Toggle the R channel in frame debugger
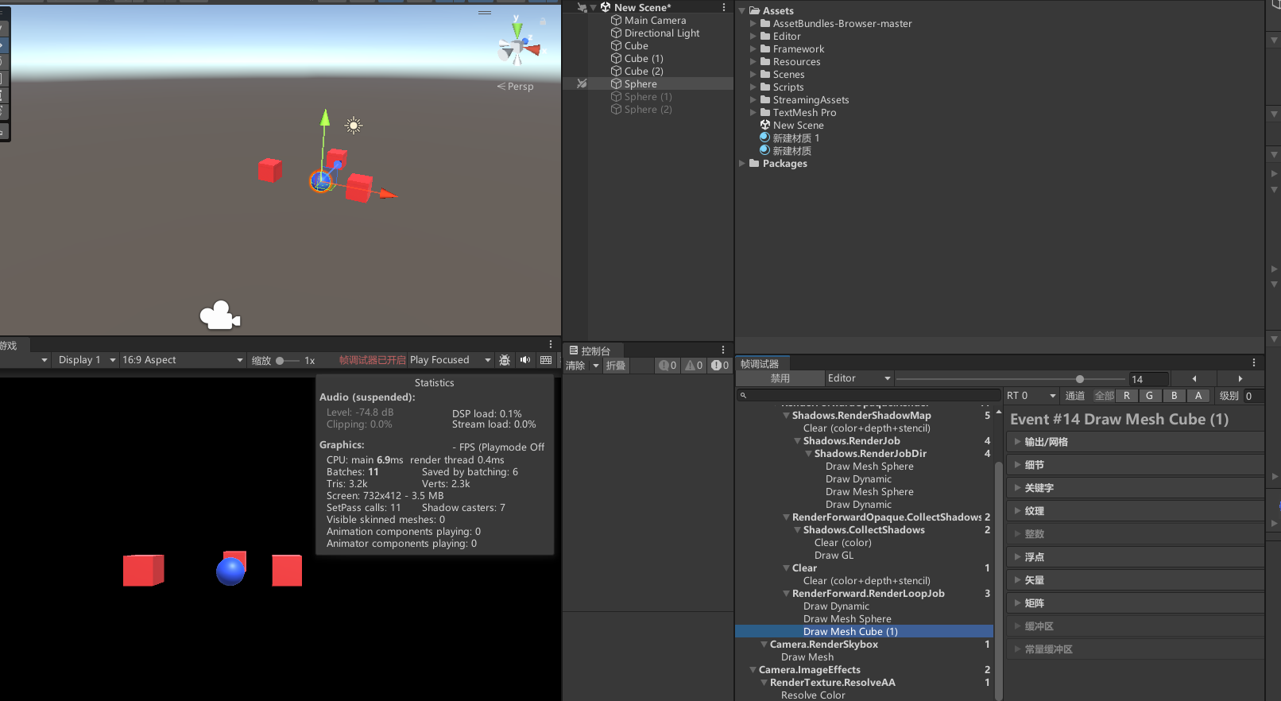The height and width of the screenshot is (701, 1281). pyautogui.click(x=1126, y=396)
